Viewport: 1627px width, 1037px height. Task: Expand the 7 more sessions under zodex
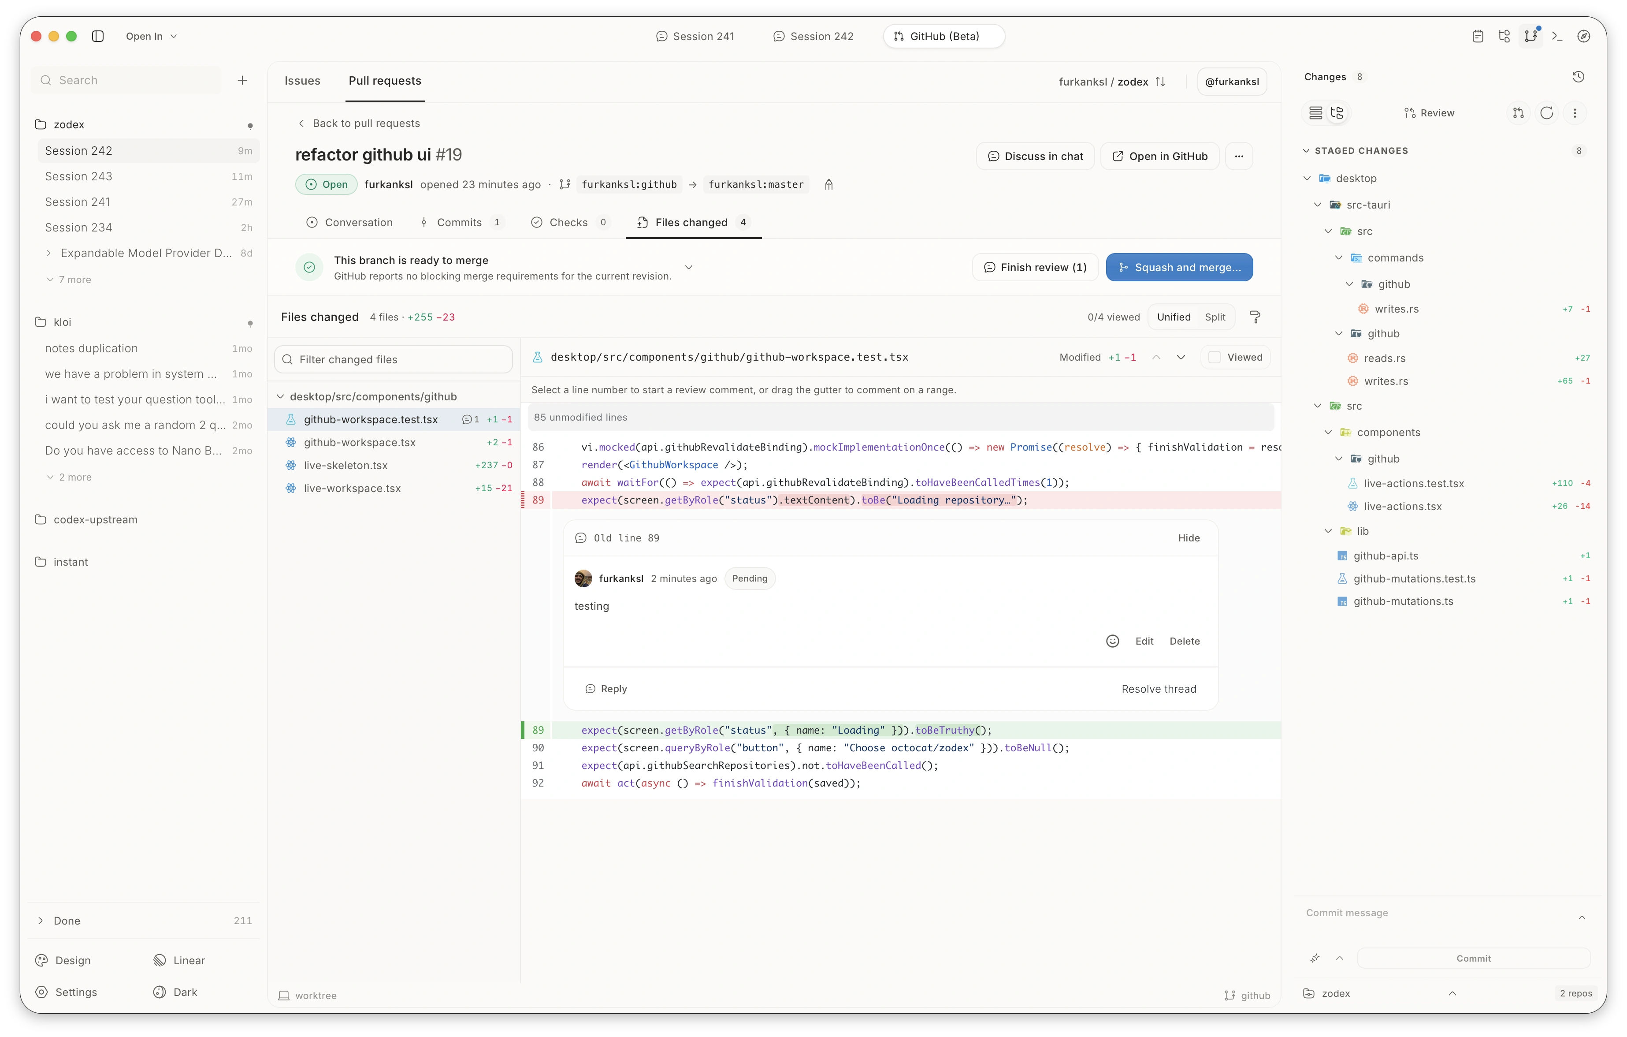point(70,279)
